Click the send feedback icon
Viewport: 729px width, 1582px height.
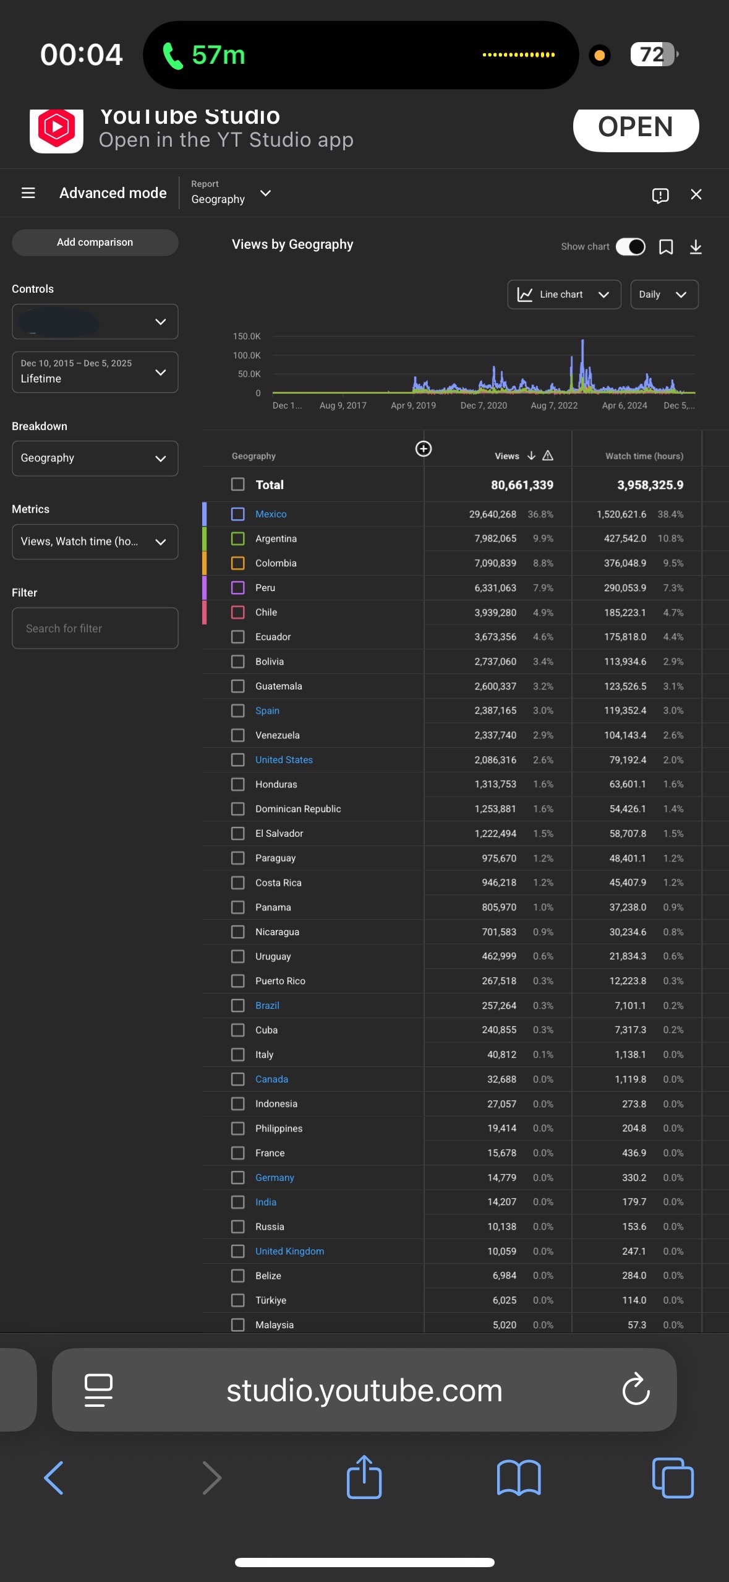pyautogui.click(x=660, y=196)
